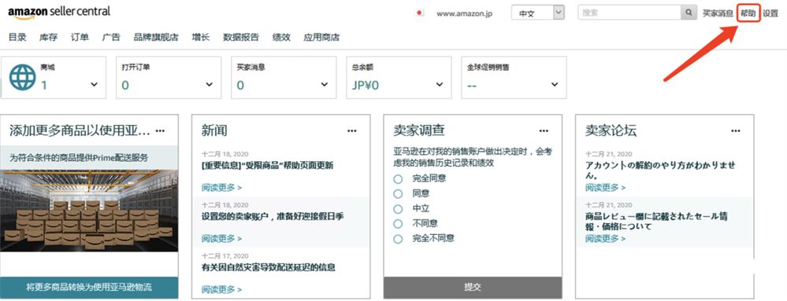The width and height of the screenshot is (787, 301).
Task: Open the 库存 menu
Action: point(49,37)
